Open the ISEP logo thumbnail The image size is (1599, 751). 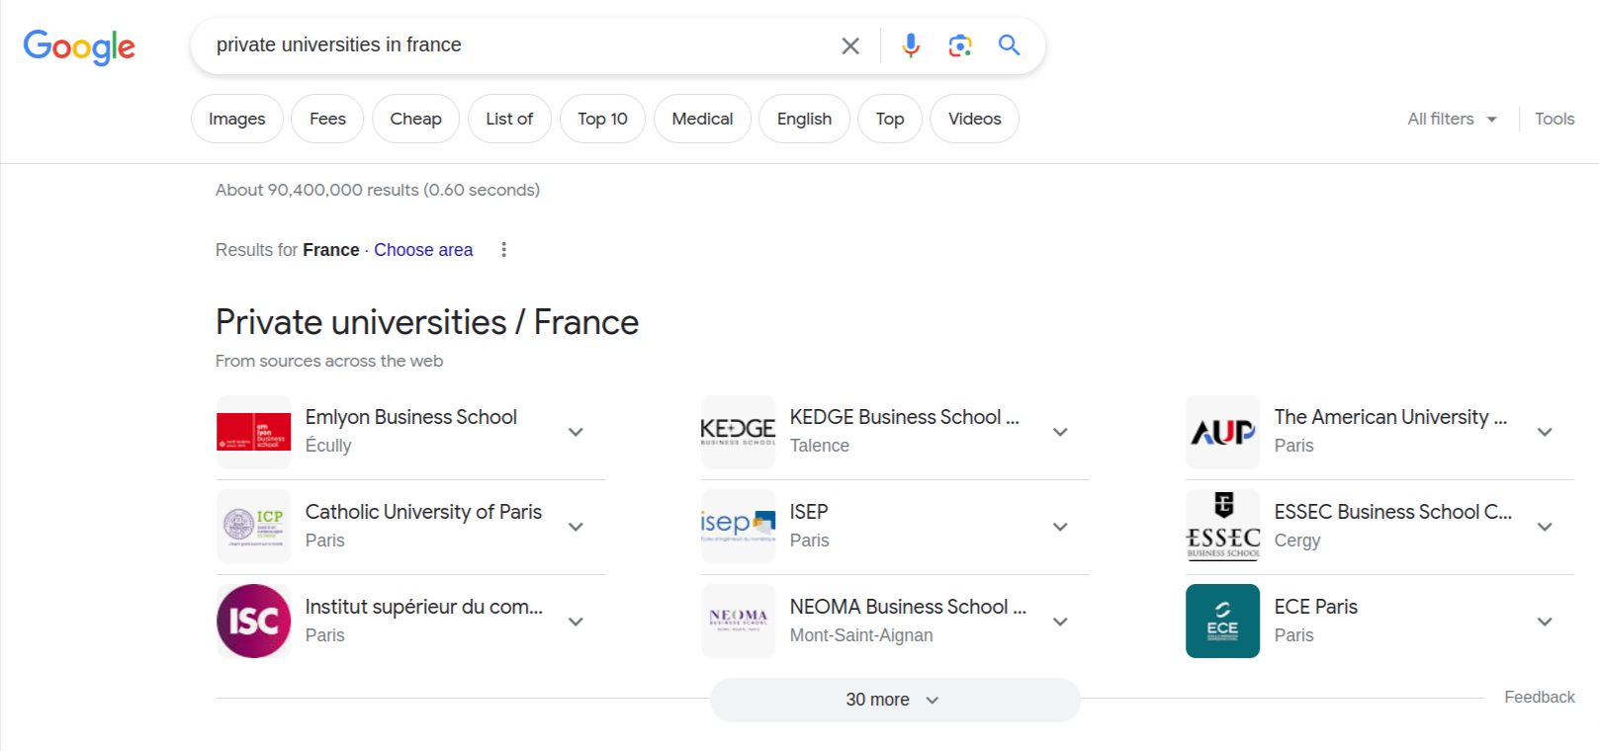739,527
